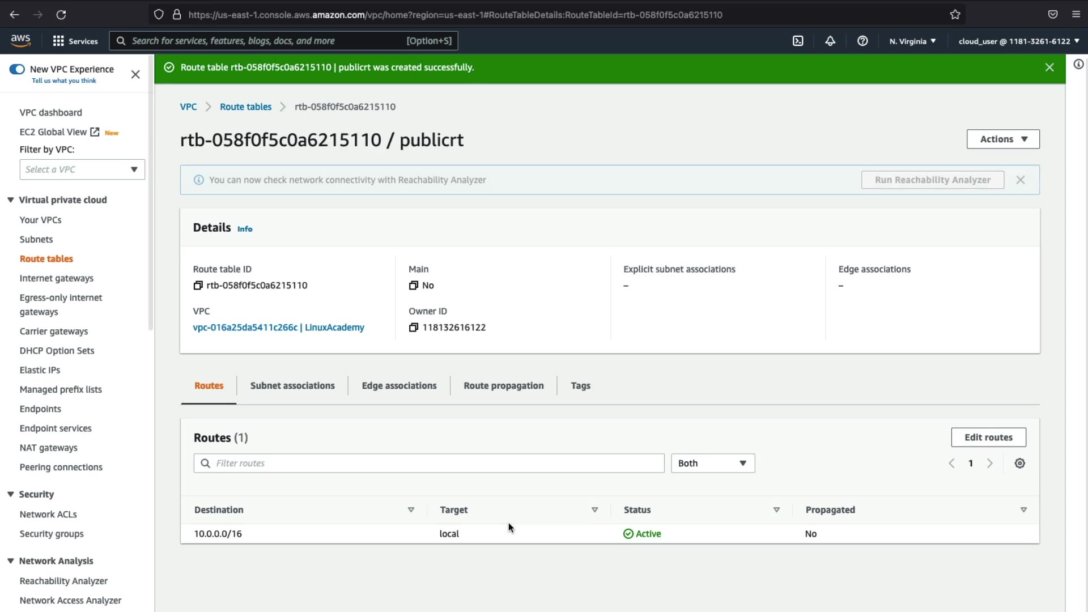Click the Edit routes button
This screenshot has width=1088, height=612.
point(988,437)
